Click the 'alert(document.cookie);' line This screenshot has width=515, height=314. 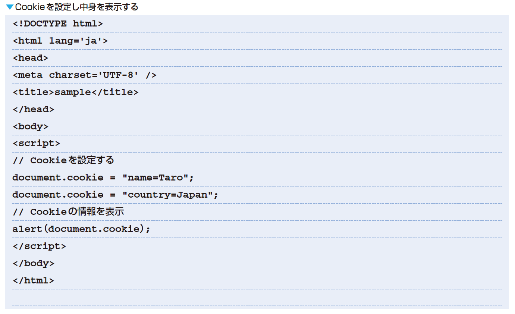(x=81, y=229)
